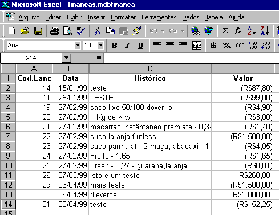Screen dimensions: 279x215
Task: Toggle underline formatting
Action: [140, 46]
